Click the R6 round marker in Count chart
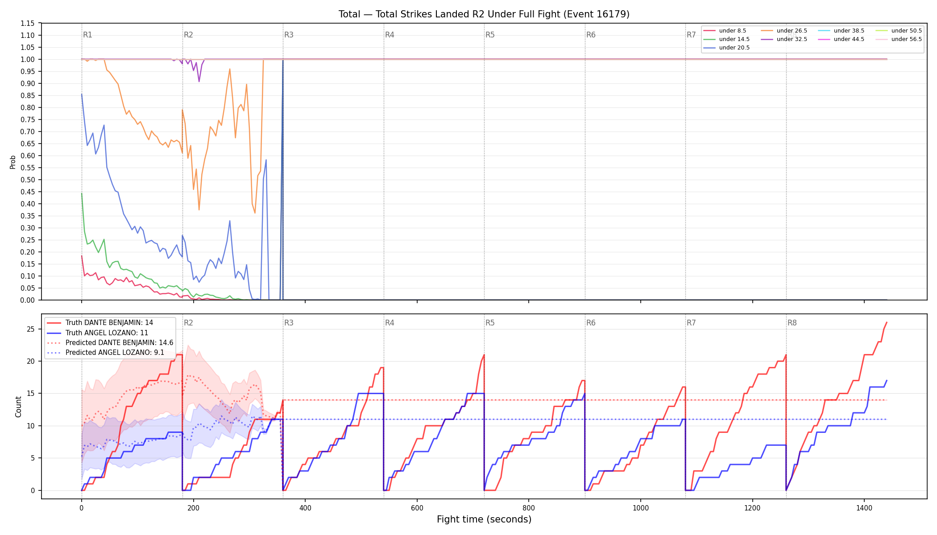The image size is (937, 535). tap(591, 323)
